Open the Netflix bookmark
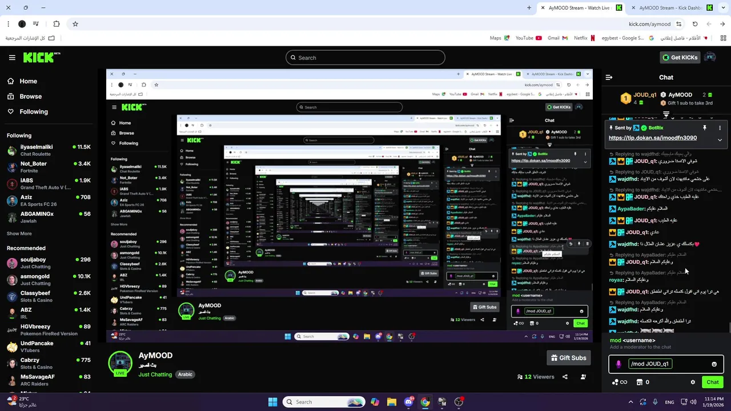Image resolution: width=731 pixels, height=411 pixels. (584, 38)
